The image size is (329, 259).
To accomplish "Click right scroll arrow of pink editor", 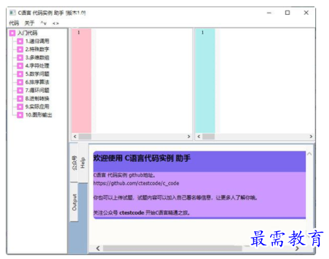I will tap(189, 137).
